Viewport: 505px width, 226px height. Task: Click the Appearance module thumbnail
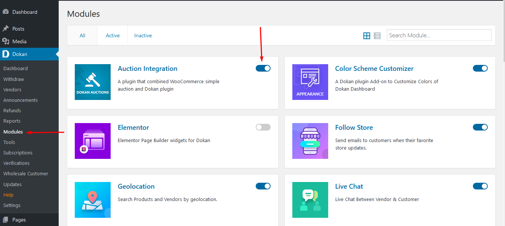[310, 82]
